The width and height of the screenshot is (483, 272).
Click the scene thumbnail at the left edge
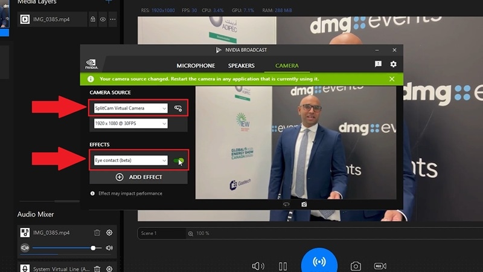[x=4, y=14]
